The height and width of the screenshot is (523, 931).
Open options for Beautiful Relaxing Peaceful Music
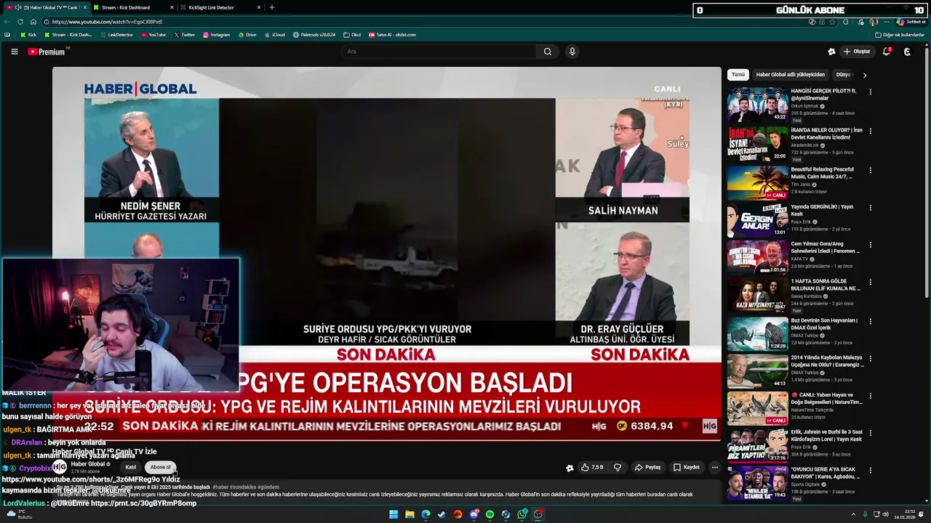pos(870,170)
